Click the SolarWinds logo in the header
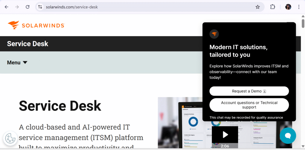The height and width of the screenshot is (150, 305). [36, 25]
